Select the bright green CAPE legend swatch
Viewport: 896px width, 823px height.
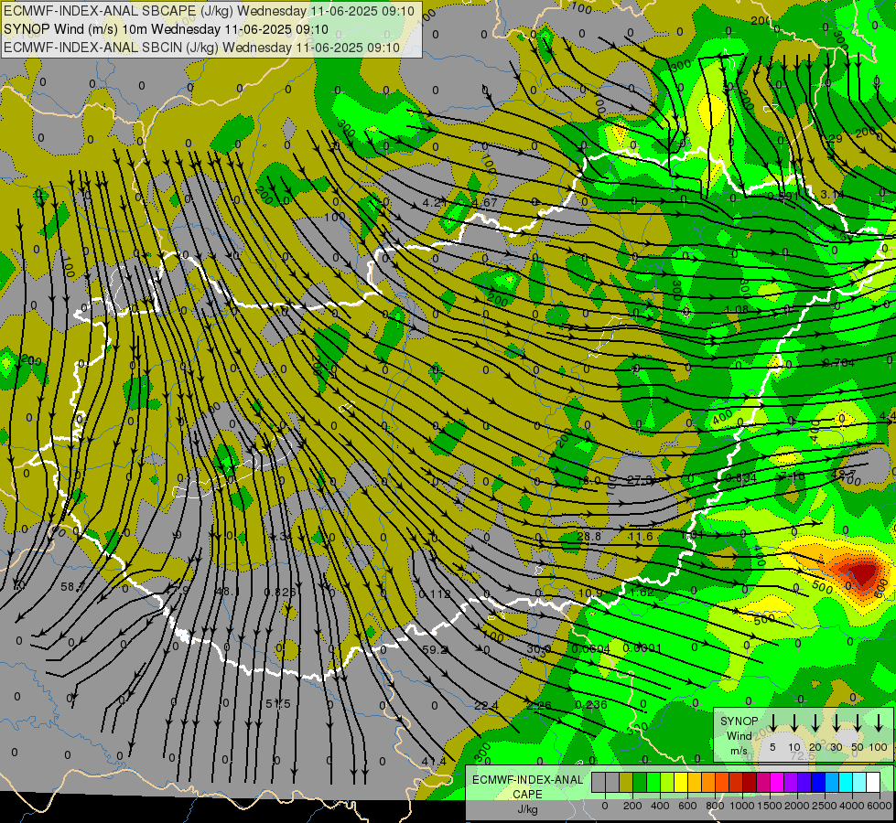[653, 782]
